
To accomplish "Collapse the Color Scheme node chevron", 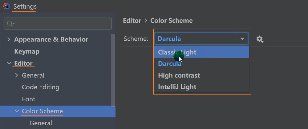I will (17, 111).
